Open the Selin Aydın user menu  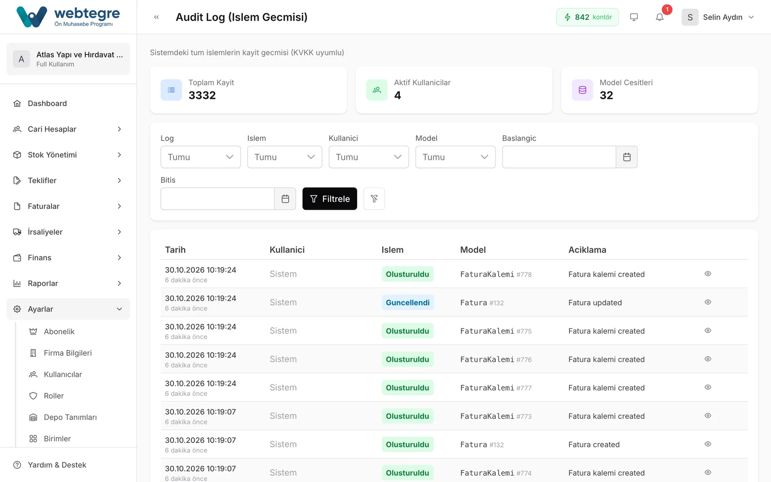click(718, 17)
